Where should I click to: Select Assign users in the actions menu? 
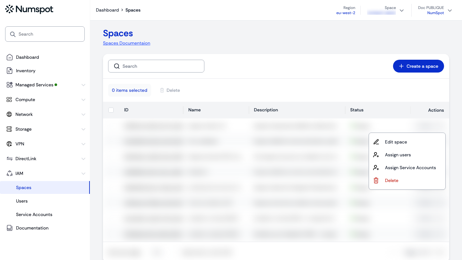point(407,155)
